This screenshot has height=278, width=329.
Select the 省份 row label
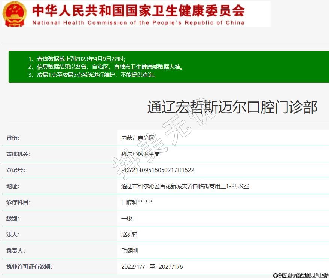pyautogui.click(x=13, y=138)
